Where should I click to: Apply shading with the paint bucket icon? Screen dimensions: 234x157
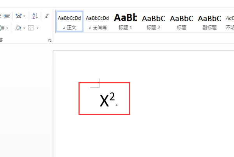click(18, 28)
